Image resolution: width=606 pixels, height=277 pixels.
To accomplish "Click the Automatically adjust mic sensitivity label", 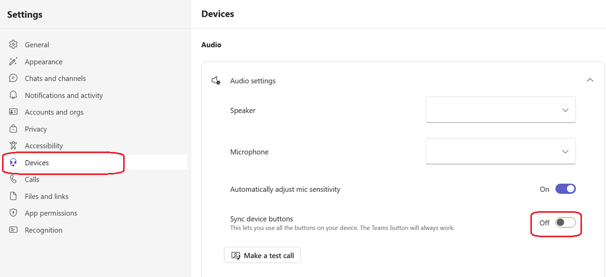I will [x=285, y=189].
